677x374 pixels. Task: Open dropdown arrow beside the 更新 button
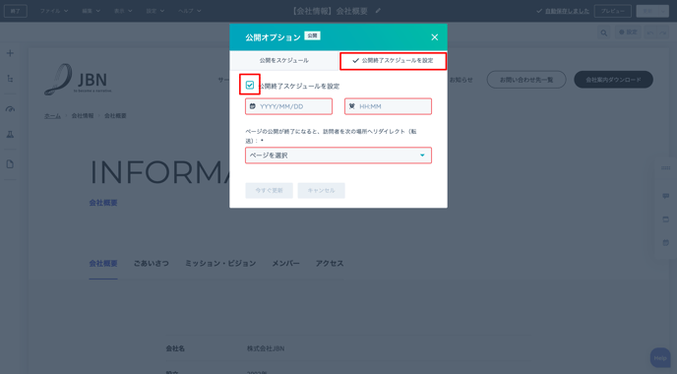[663, 11]
